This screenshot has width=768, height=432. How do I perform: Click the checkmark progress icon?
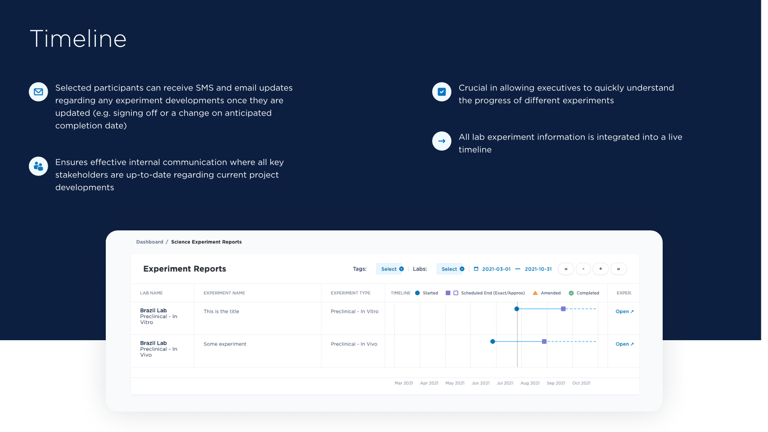(x=442, y=92)
